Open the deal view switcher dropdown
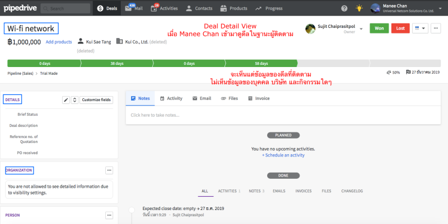The width and height of the screenshot is (448, 224). [419, 28]
